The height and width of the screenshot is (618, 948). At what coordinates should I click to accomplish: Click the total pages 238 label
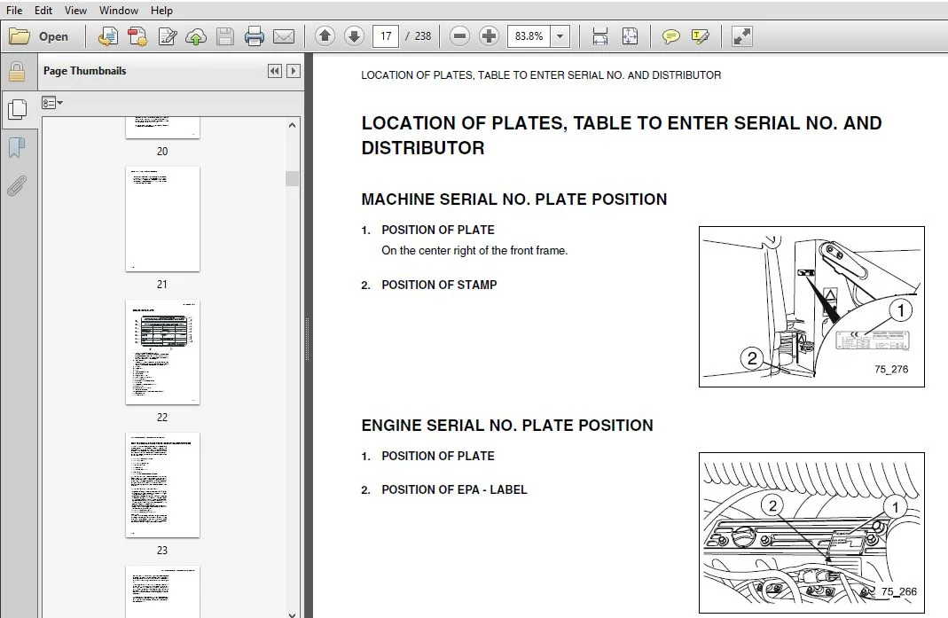pos(423,36)
